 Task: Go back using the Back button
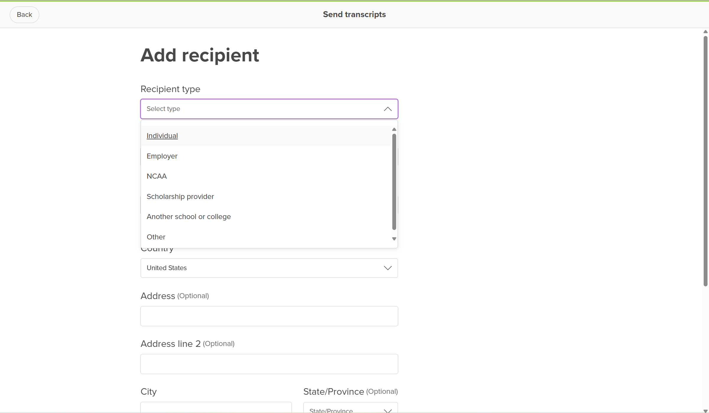pyautogui.click(x=25, y=14)
